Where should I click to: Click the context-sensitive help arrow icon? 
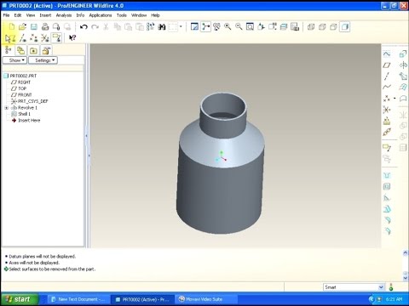[72, 37]
